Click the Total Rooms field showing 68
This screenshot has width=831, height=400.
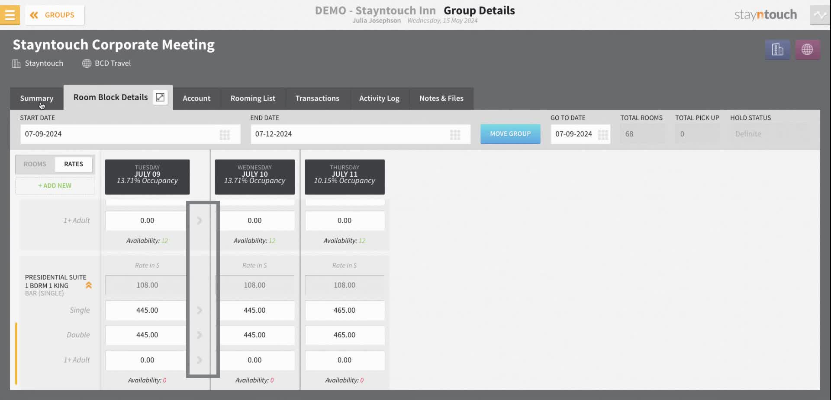(x=643, y=134)
